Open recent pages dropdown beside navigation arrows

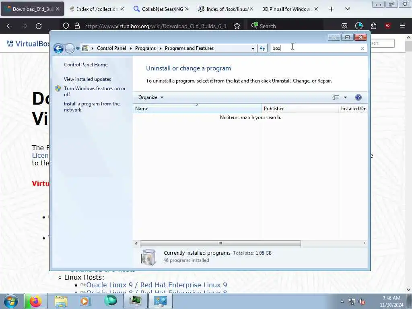point(78,48)
